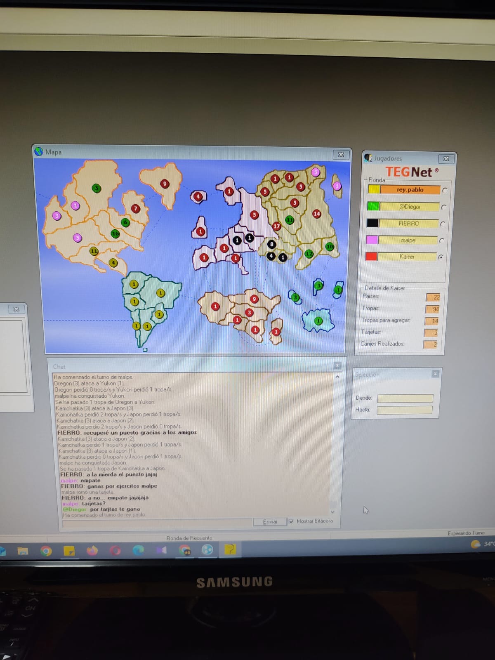Click the Kaiser player name
Viewport: 495px width, 660px height.
click(x=407, y=257)
